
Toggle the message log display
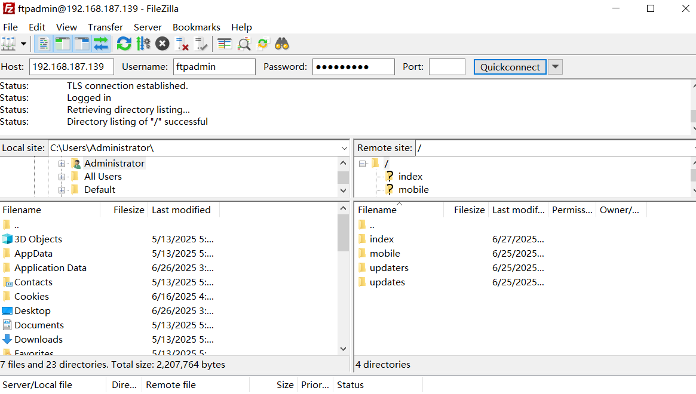(x=44, y=44)
